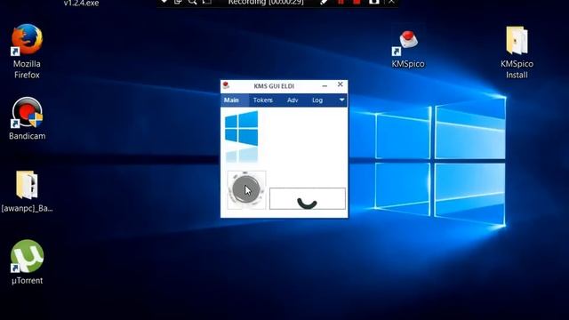Minimize the KMS GUI ELDI window

(325, 85)
